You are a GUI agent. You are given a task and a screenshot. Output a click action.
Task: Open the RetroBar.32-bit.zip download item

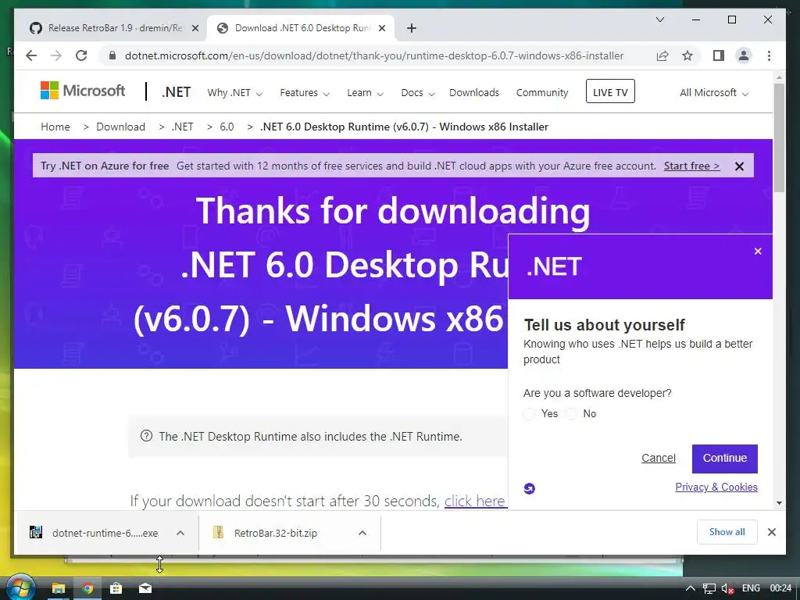276,533
